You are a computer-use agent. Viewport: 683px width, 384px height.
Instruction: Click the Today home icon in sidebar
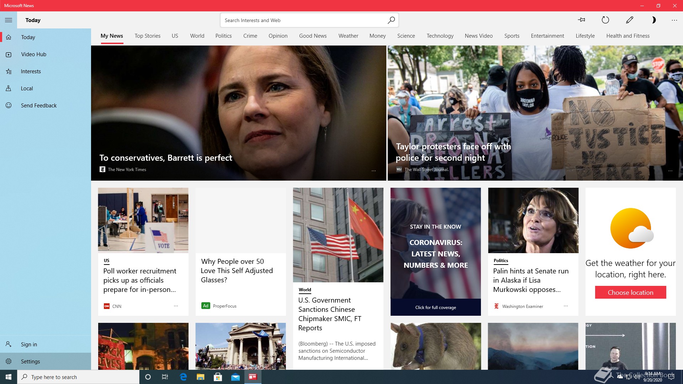9,37
